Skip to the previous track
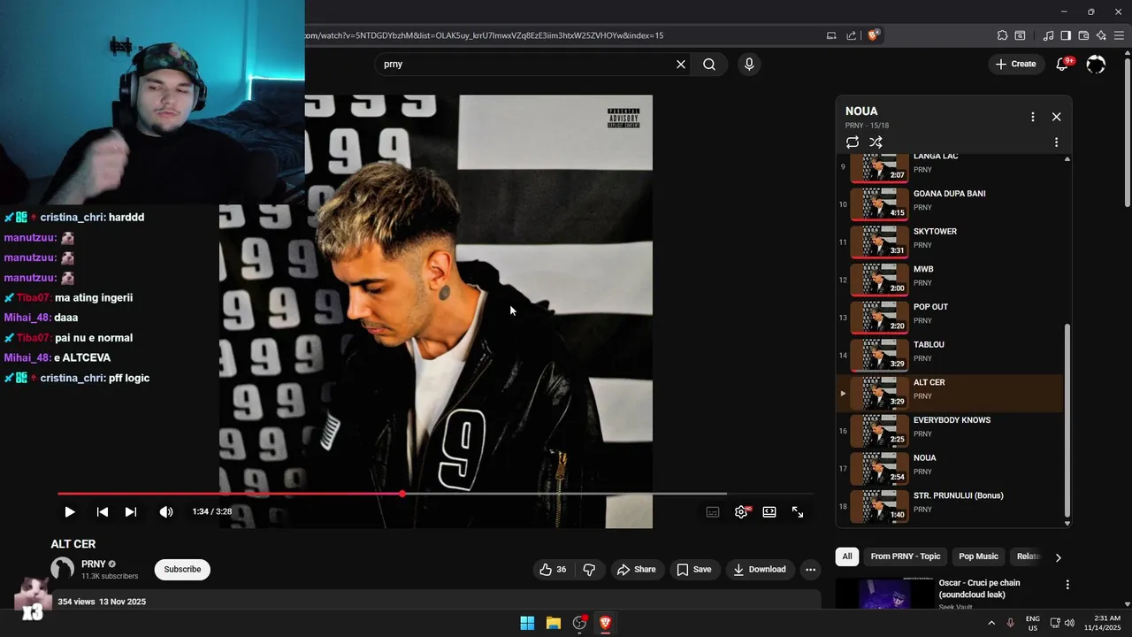This screenshot has height=637, width=1132. point(103,512)
